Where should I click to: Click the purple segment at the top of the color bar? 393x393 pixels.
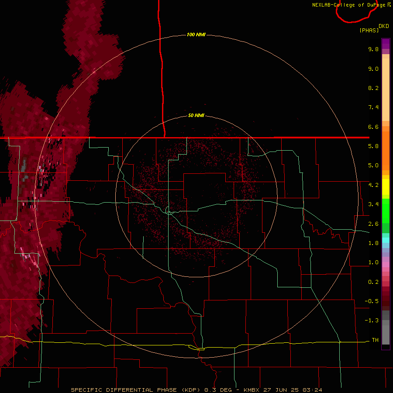[x=386, y=44]
